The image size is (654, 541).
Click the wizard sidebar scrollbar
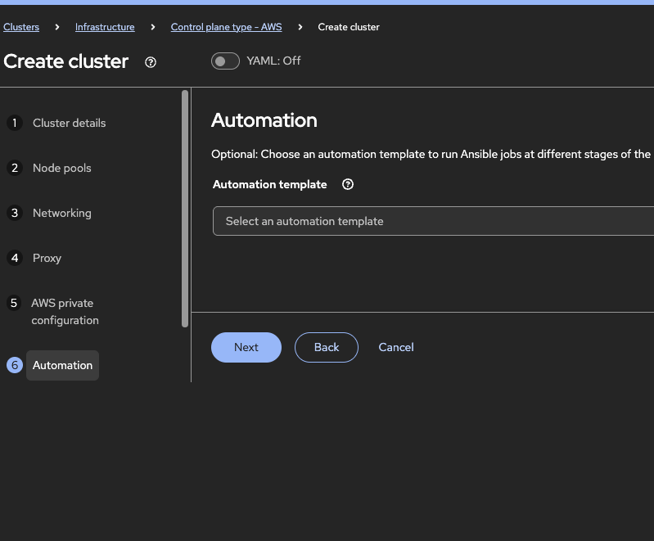tap(185, 209)
